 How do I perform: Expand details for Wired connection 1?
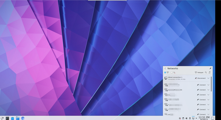208,78
